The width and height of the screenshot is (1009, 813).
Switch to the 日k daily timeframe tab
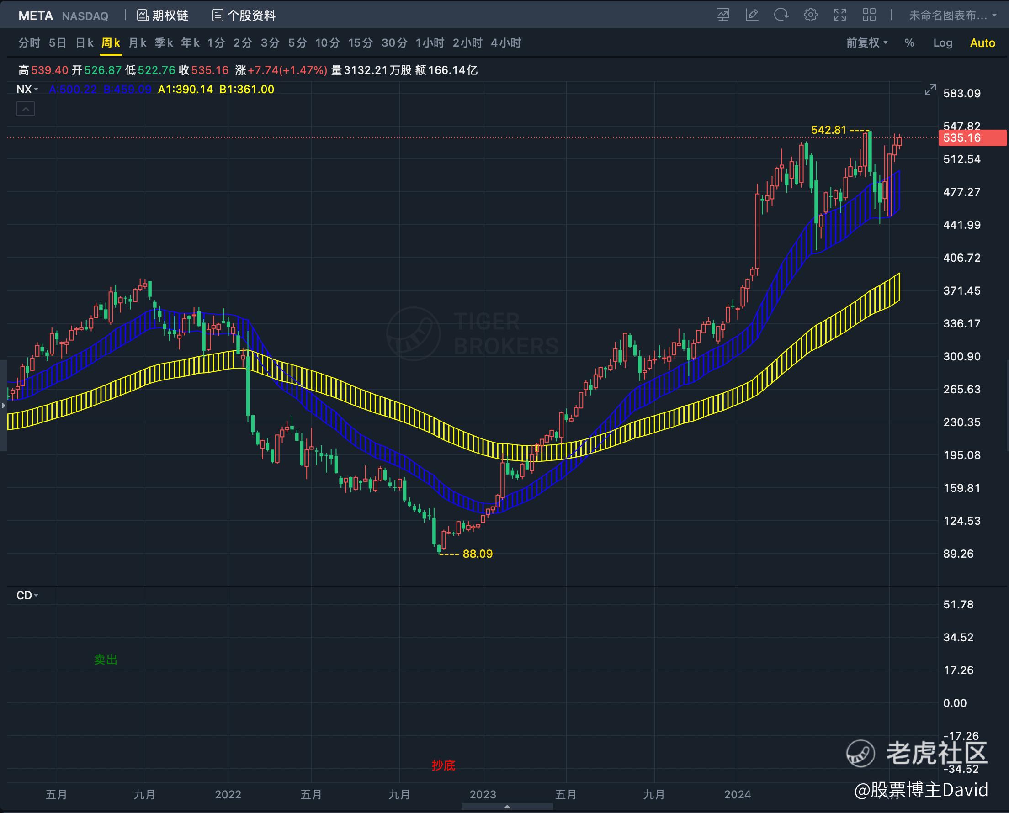pyautogui.click(x=85, y=43)
